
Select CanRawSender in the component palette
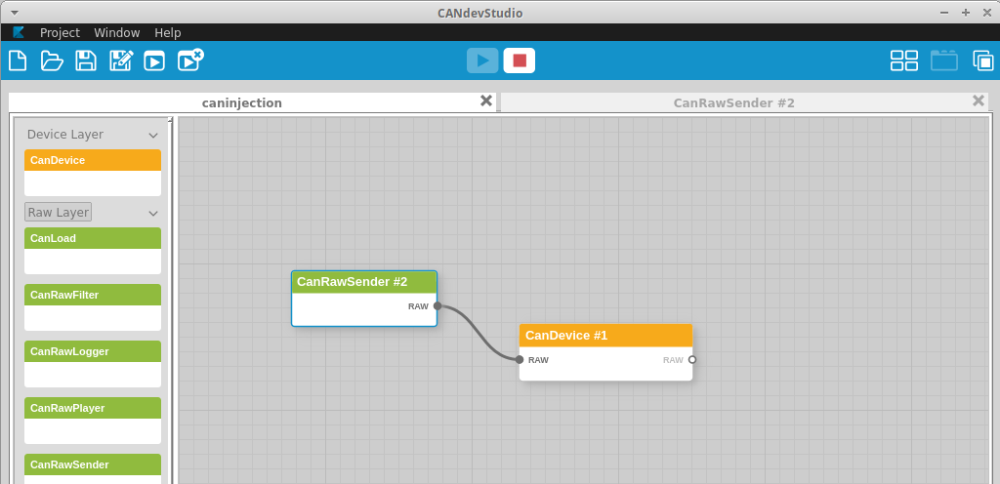coord(93,468)
